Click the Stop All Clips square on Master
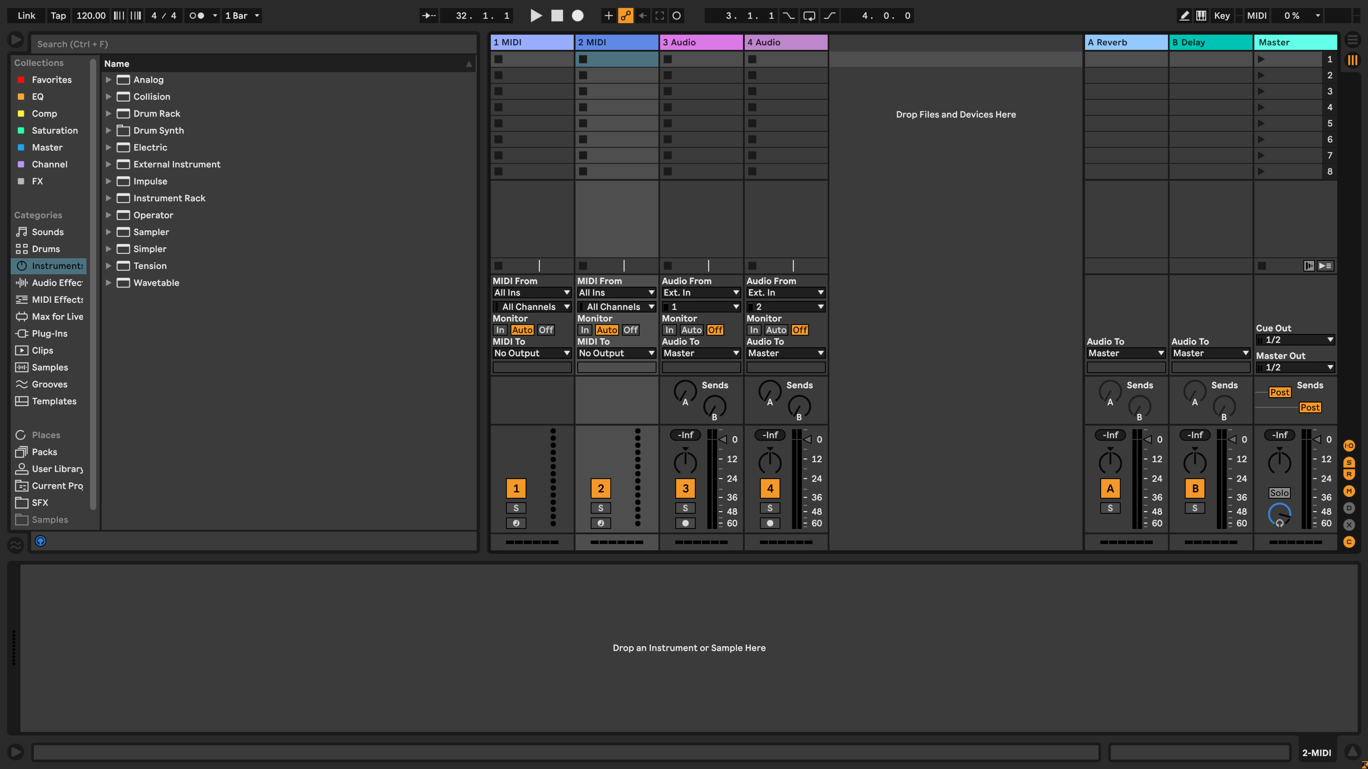The image size is (1368, 769). tap(1262, 265)
